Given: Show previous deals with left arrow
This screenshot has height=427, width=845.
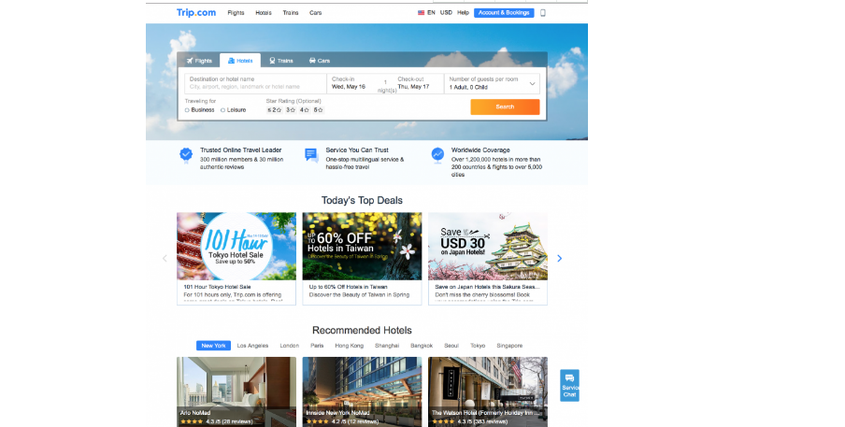Looking at the screenshot, I should click(x=165, y=259).
